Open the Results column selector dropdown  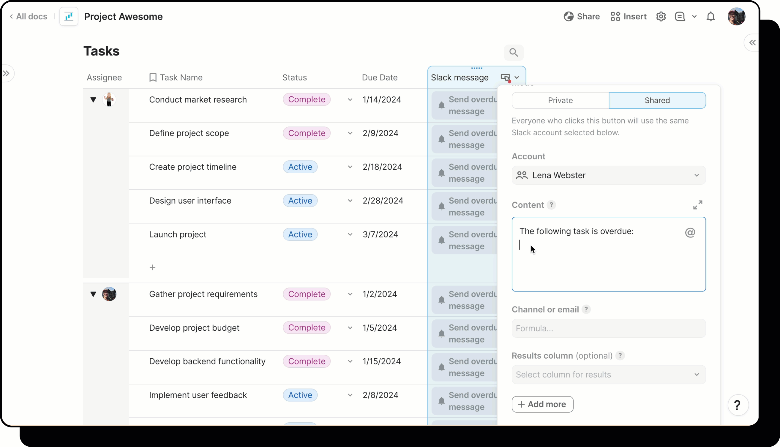point(608,375)
